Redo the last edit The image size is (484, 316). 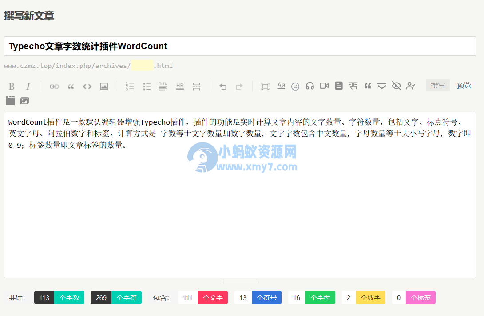pyautogui.click(x=239, y=87)
